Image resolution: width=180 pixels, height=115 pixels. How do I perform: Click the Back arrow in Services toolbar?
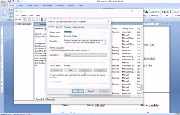[16, 19]
